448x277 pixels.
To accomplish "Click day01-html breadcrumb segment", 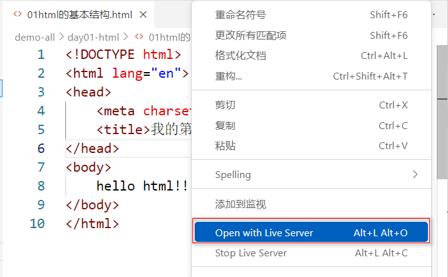I will [x=93, y=37].
